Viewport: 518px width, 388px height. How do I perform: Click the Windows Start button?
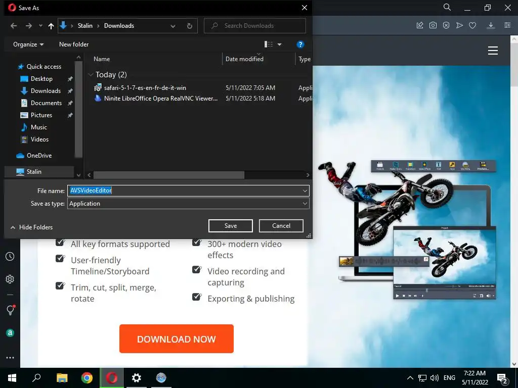click(x=12, y=378)
